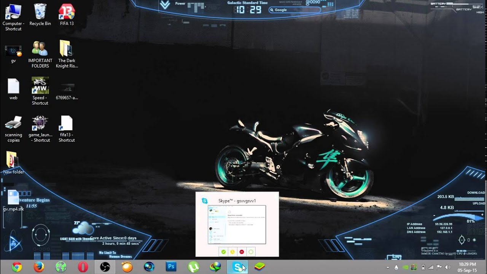This screenshot has width=487, height=274.
Task: Open the orange ball taskbar app
Action: click(x=127, y=267)
